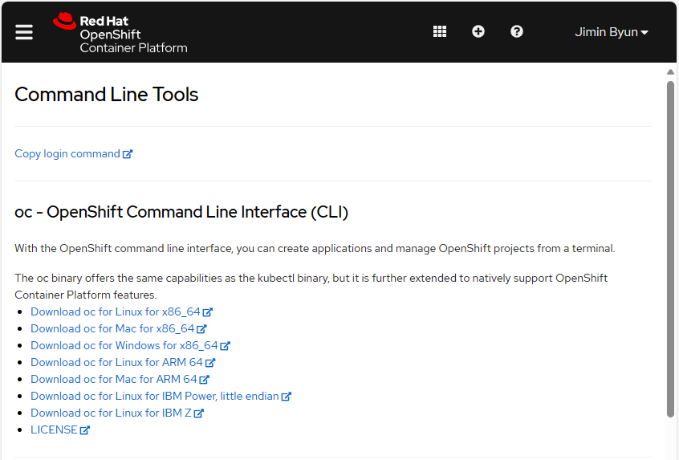Download oc for Mac for ARM 64
Image resolution: width=679 pixels, height=460 pixels.
[114, 380]
